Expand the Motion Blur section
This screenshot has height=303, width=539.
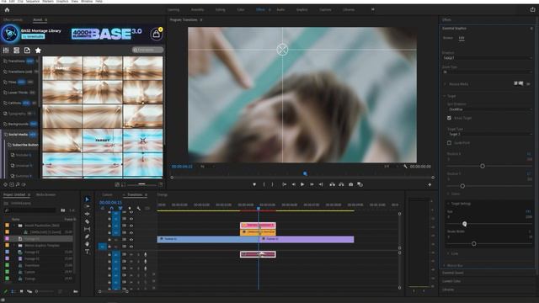pos(444,266)
